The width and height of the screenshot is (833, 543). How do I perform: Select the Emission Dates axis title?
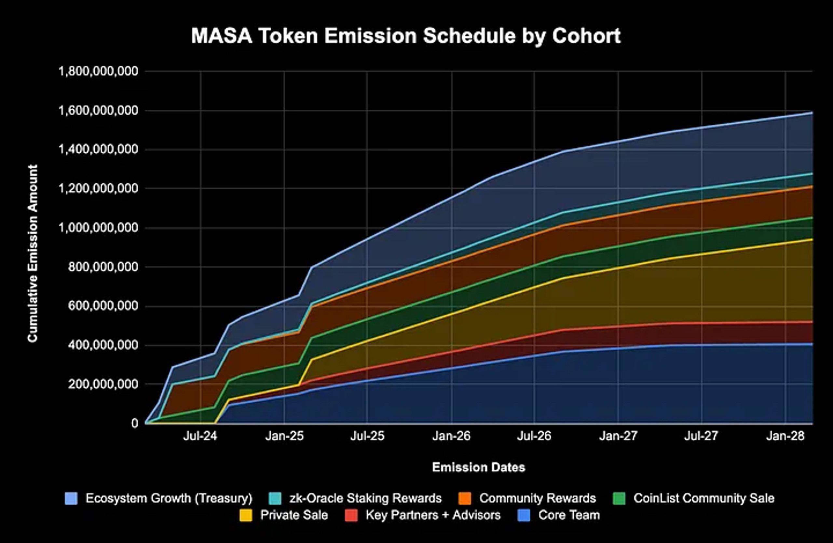[x=478, y=467]
